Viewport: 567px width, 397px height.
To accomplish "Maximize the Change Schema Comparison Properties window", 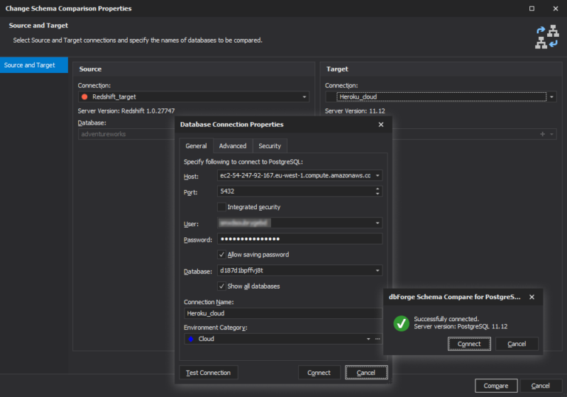I will coord(532,8).
